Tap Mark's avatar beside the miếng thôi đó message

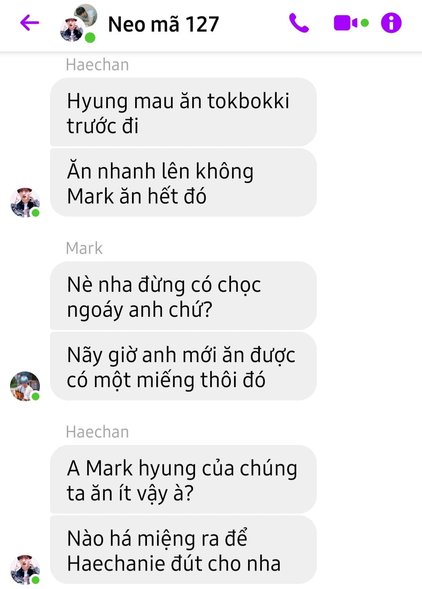(x=25, y=386)
